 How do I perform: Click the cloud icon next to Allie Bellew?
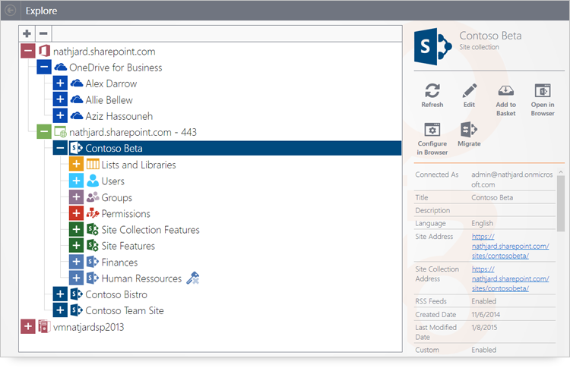pyautogui.click(x=77, y=99)
